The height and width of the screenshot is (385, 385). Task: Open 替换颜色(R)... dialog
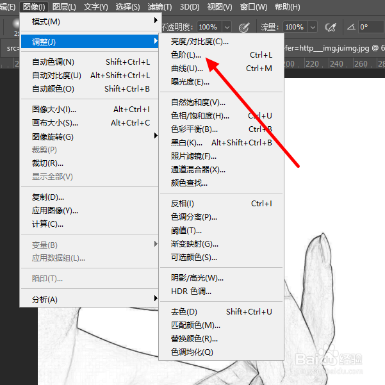[221, 339]
